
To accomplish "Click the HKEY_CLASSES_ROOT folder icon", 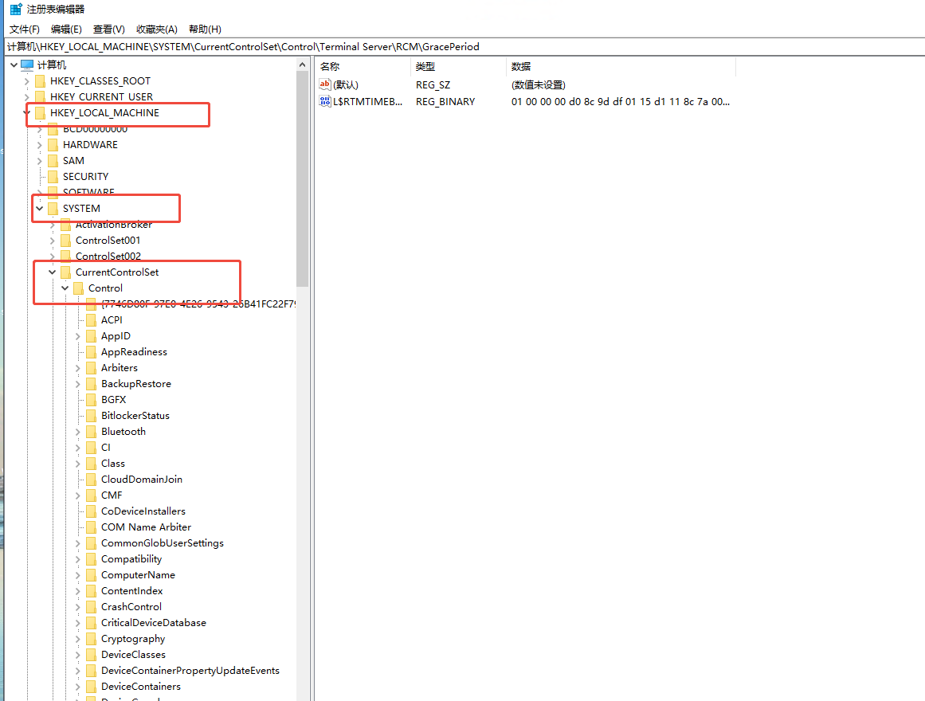I will point(40,80).
